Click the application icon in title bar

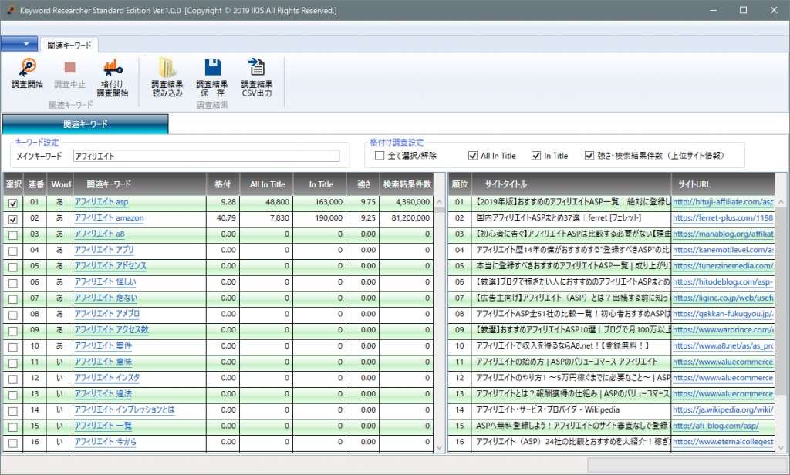tap(11, 10)
